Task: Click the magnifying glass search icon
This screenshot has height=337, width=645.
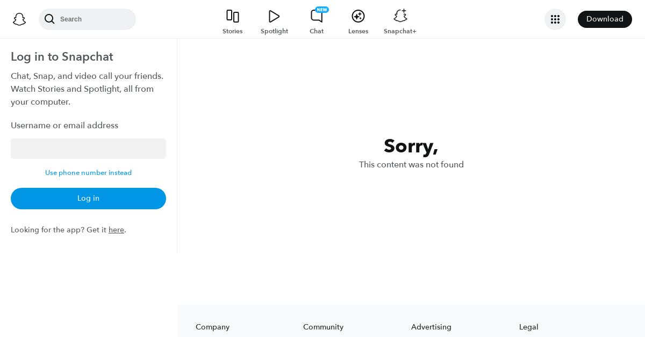Action: click(x=49, y=19)
